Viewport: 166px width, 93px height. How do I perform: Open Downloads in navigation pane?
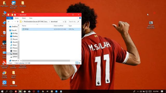click(14, 42)
